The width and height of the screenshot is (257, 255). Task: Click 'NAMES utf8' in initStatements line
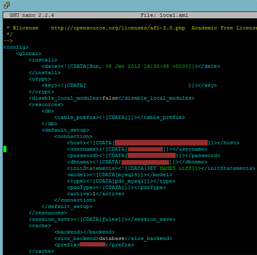(175, 169)
